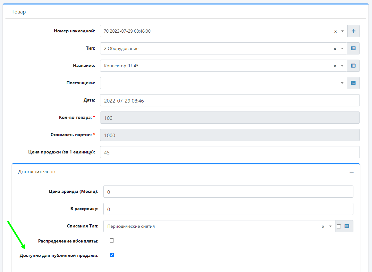Collapse the Дополнительно section with minus
Screen dimensions: 372x272
point(351,172)
